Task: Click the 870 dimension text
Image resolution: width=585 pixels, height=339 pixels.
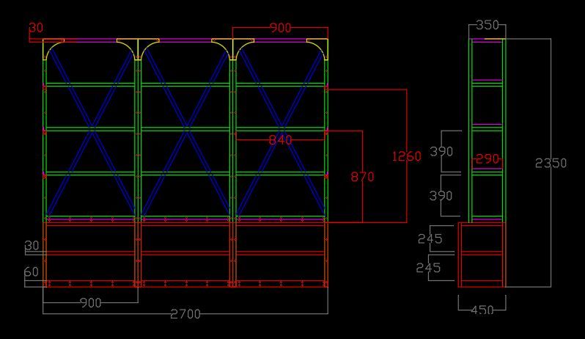Action: point(362,177)
